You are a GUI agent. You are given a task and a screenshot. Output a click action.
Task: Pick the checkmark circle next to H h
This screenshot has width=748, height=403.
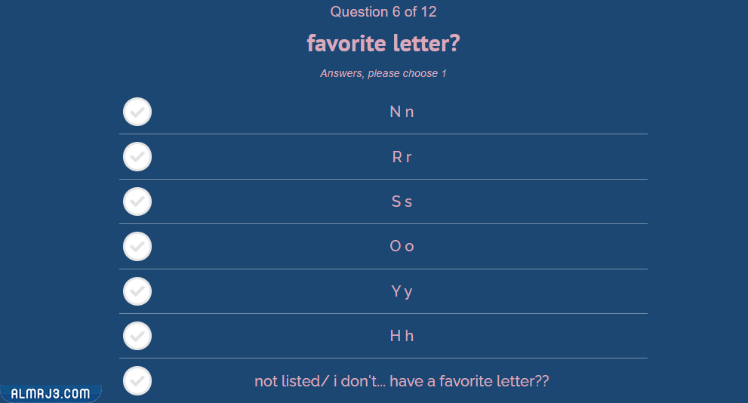(137, 336)
